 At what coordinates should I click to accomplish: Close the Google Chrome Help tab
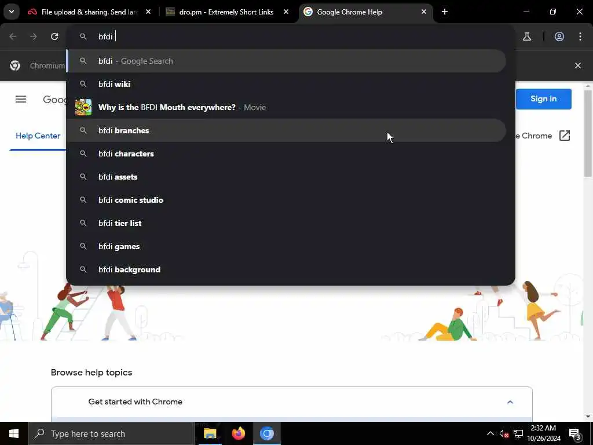pyautogui.click(x=424, y=12)
